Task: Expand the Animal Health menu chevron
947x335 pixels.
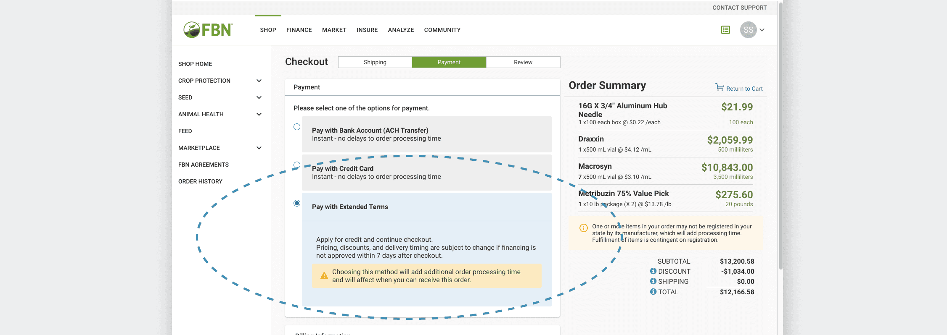Action: [x=259, y=114]
